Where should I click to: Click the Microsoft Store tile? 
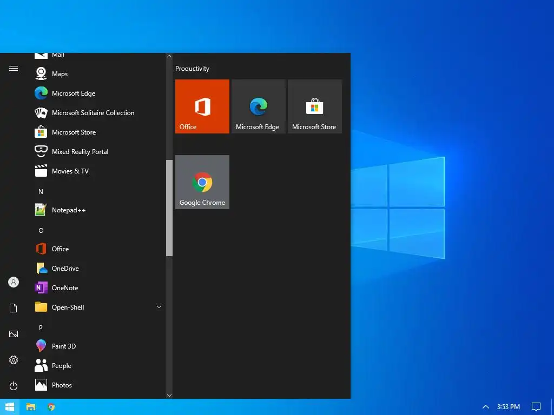click(315, 106)
